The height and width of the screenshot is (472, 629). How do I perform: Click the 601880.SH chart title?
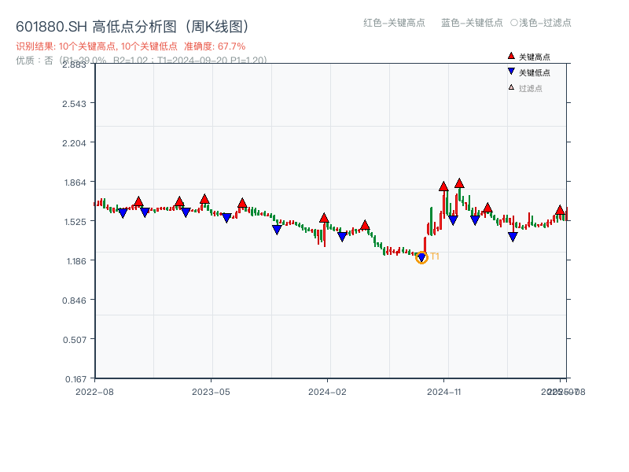pos(132,26)
